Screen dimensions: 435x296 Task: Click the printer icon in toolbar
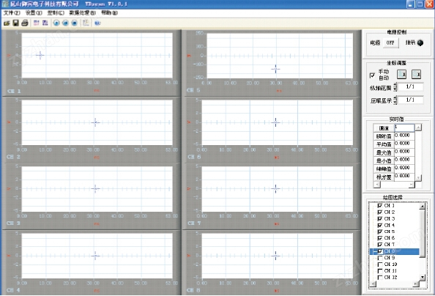click(25, 23)
